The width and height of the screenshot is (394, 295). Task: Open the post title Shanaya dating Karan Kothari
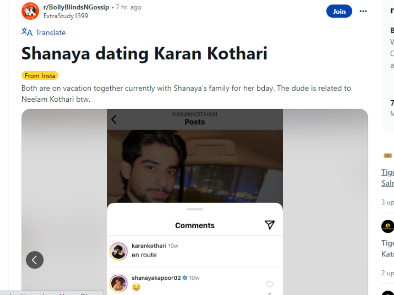144,53
